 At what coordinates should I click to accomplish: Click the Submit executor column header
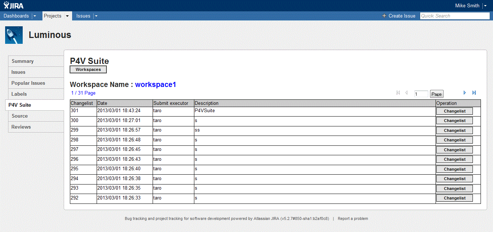173,103
